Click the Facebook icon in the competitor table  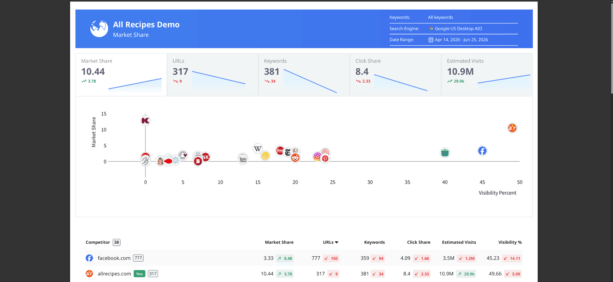[x=89, y=258]
